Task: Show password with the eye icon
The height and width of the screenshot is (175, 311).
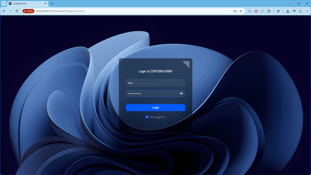Action: (181, 94)
